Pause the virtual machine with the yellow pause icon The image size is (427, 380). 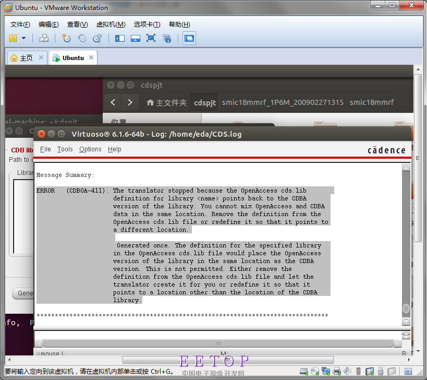point(13,38)
